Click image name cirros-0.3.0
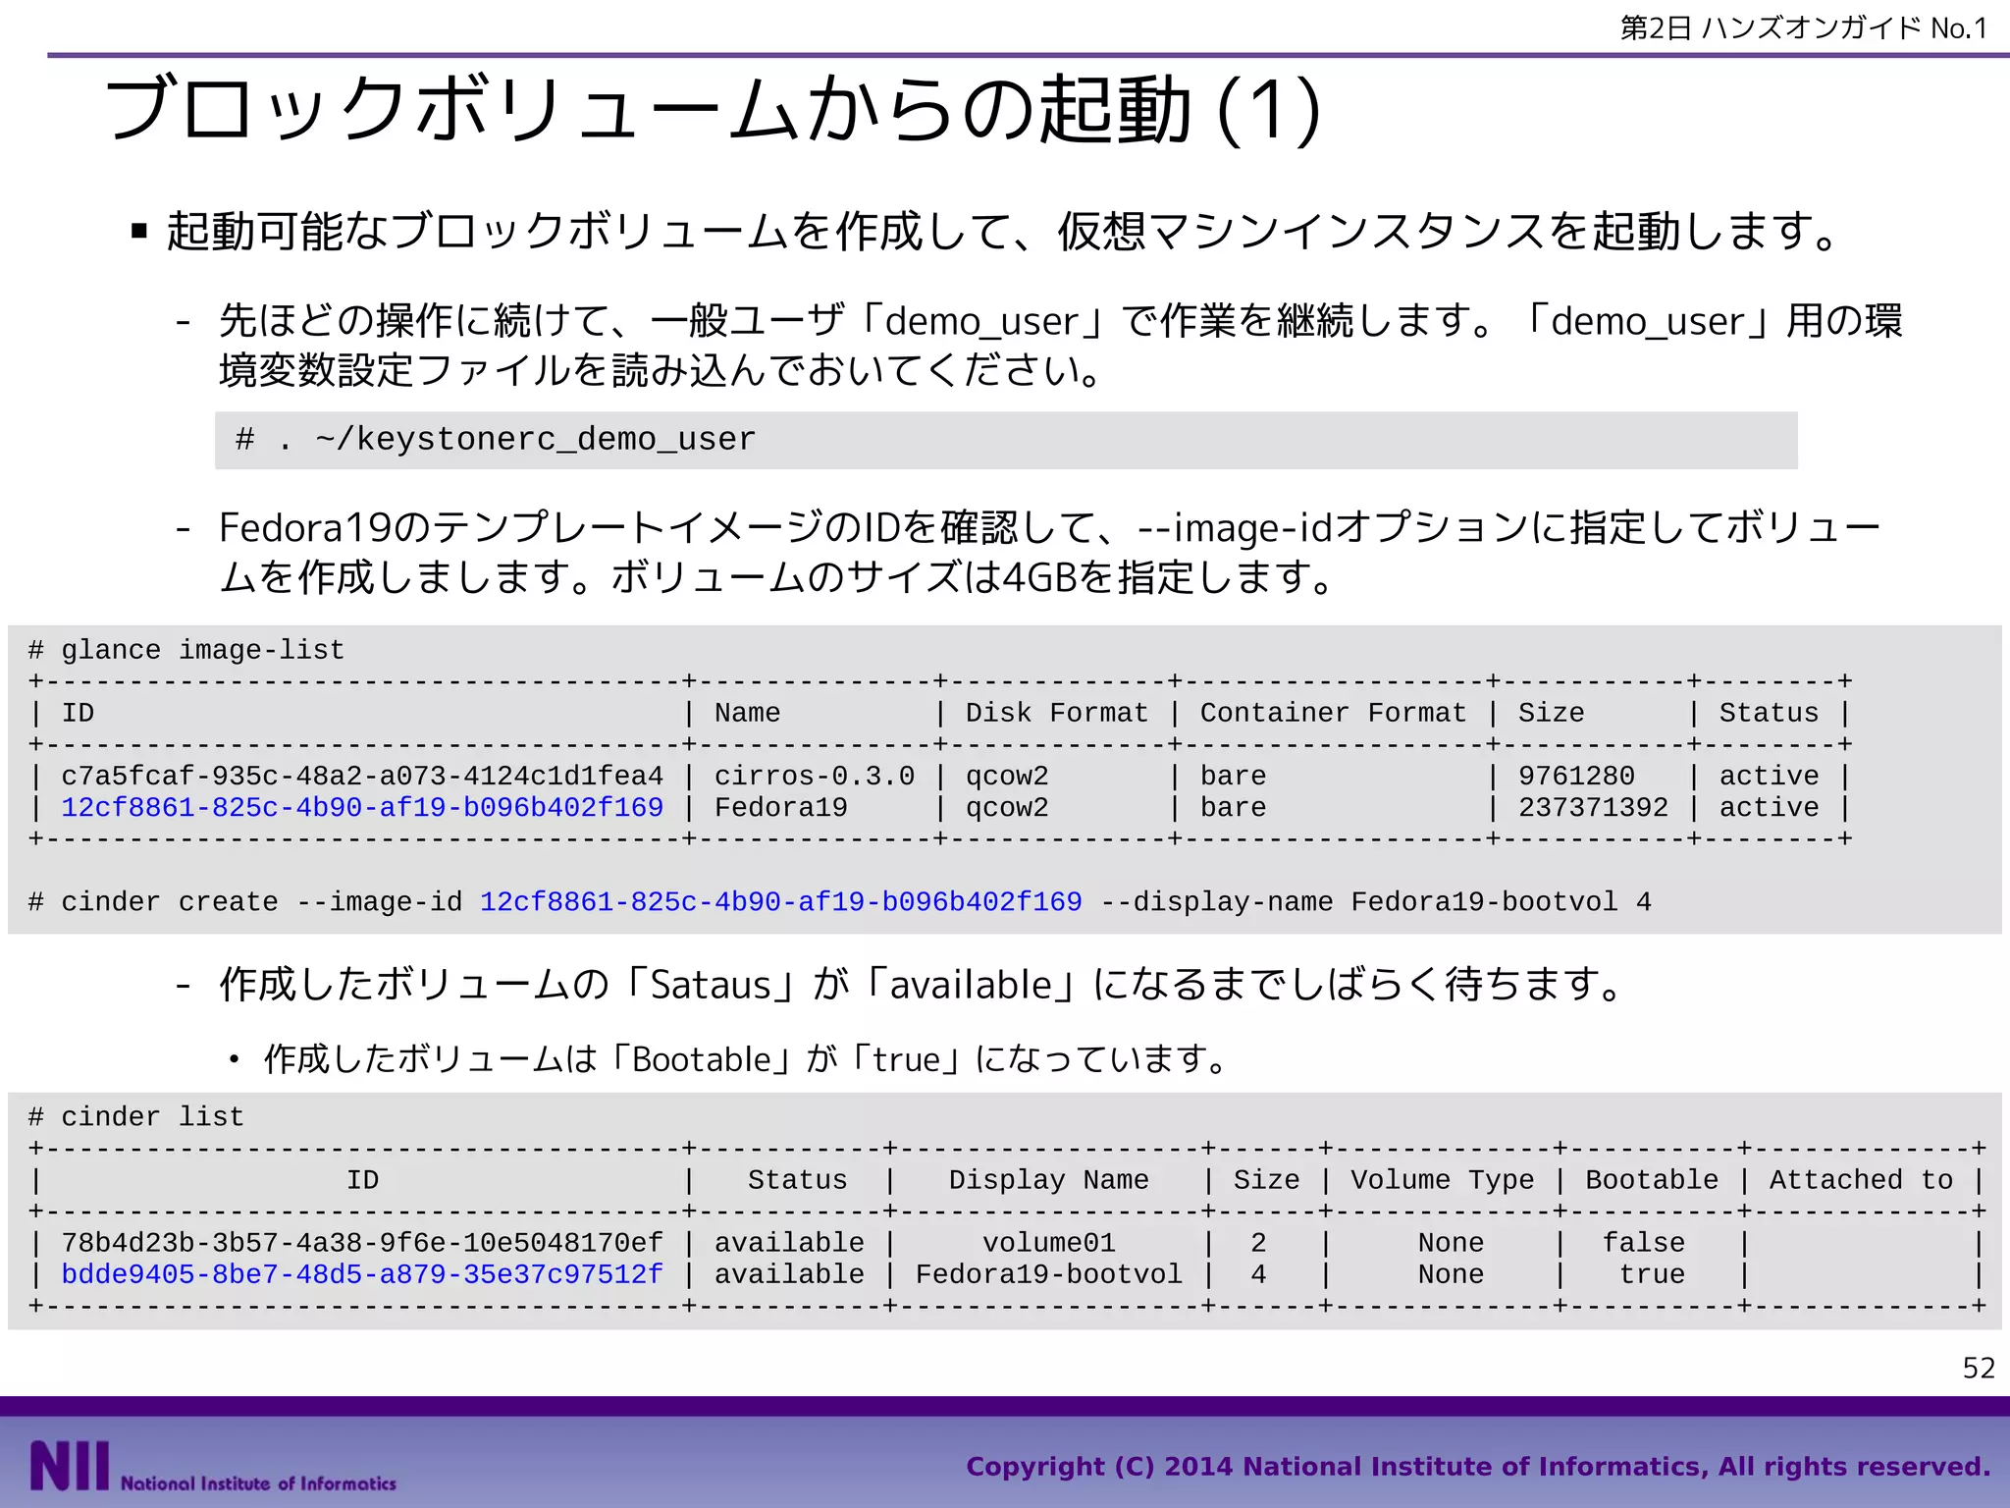The height and width of the screenshot is (1508, 2010). [x=814, y=776]
